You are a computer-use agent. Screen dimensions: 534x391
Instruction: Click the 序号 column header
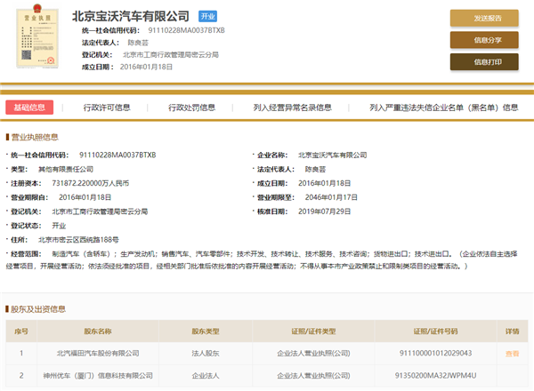[21, 331]
